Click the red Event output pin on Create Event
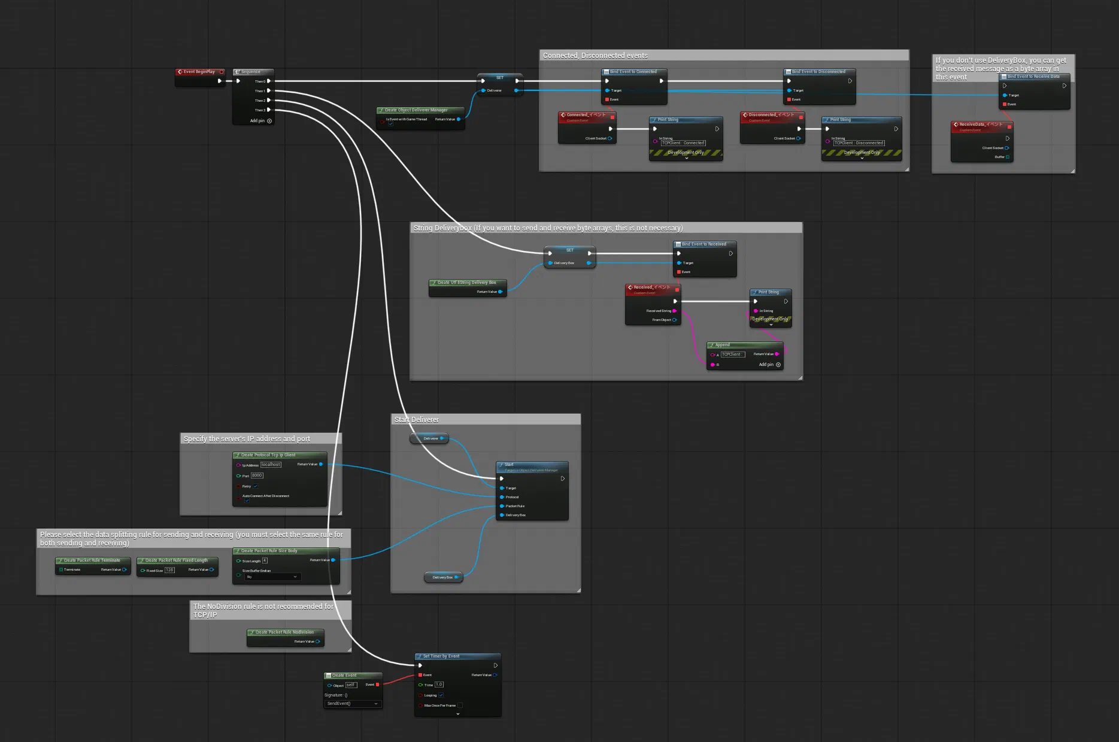This screenshot has width=1119, height=742. click(x=377, y=685)
